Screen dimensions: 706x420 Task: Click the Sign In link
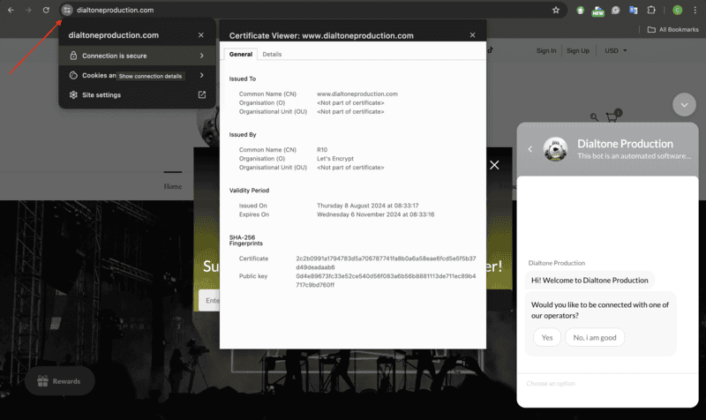click(546, 50)
